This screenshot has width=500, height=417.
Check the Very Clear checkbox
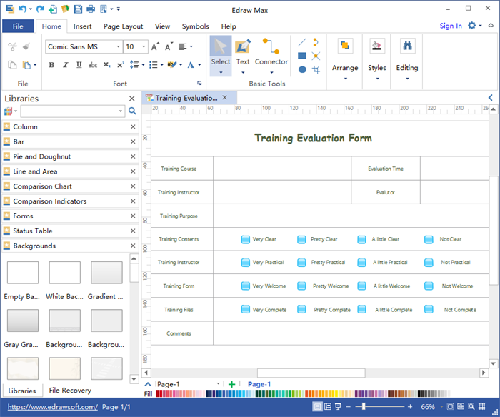245,240
